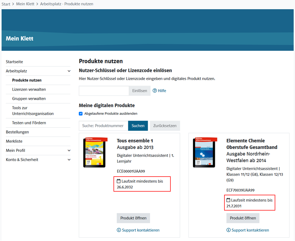
Task: Go to Mein Klett breadcrumb
Action: [x=25, y=4]
